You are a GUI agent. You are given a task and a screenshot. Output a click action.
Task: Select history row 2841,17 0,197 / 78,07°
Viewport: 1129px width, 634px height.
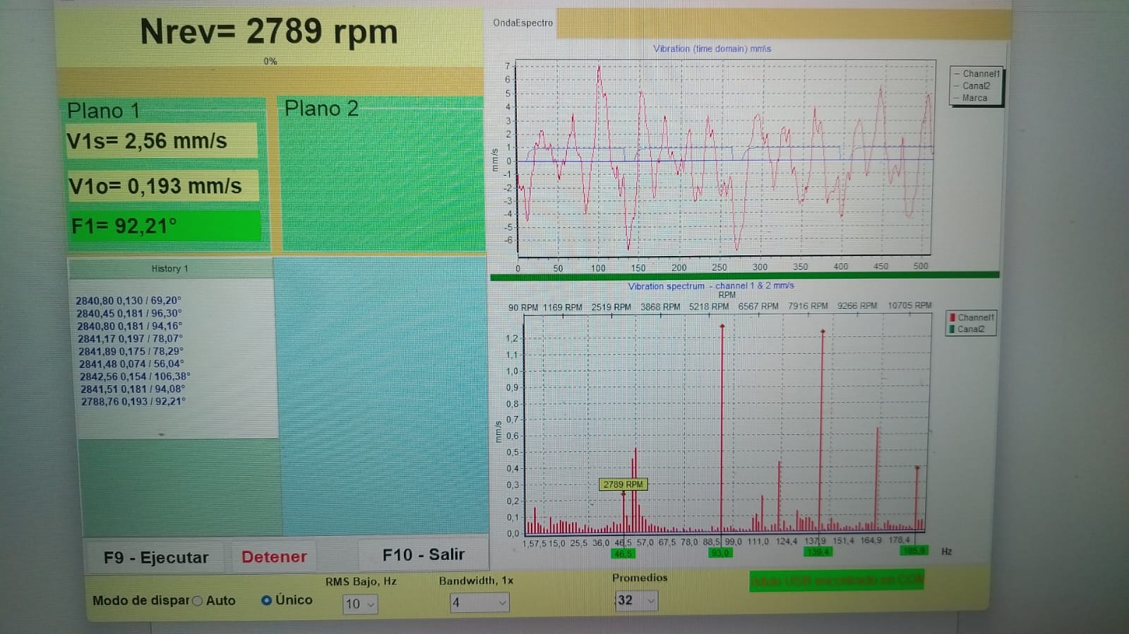(x=130, y=339)
